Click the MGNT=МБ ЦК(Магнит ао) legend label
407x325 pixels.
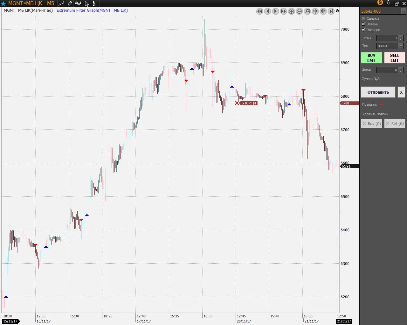tap(28, 10)
